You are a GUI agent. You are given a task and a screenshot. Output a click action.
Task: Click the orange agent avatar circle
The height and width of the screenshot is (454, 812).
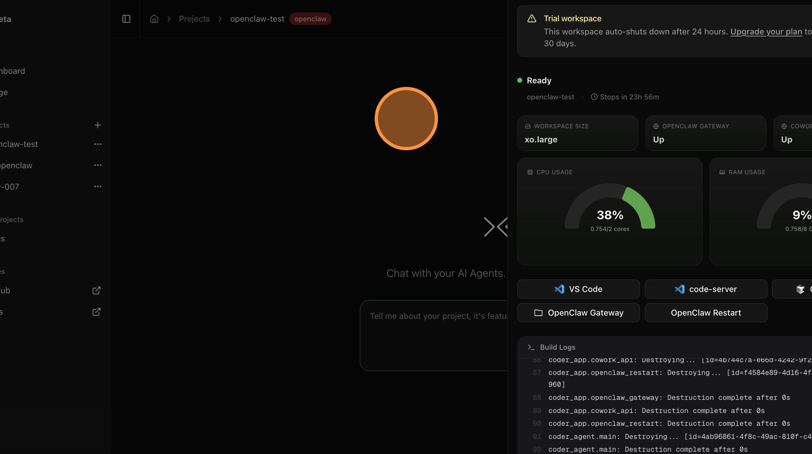(406, 118)
